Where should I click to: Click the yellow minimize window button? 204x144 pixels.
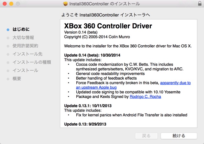(x=11, y=4)
